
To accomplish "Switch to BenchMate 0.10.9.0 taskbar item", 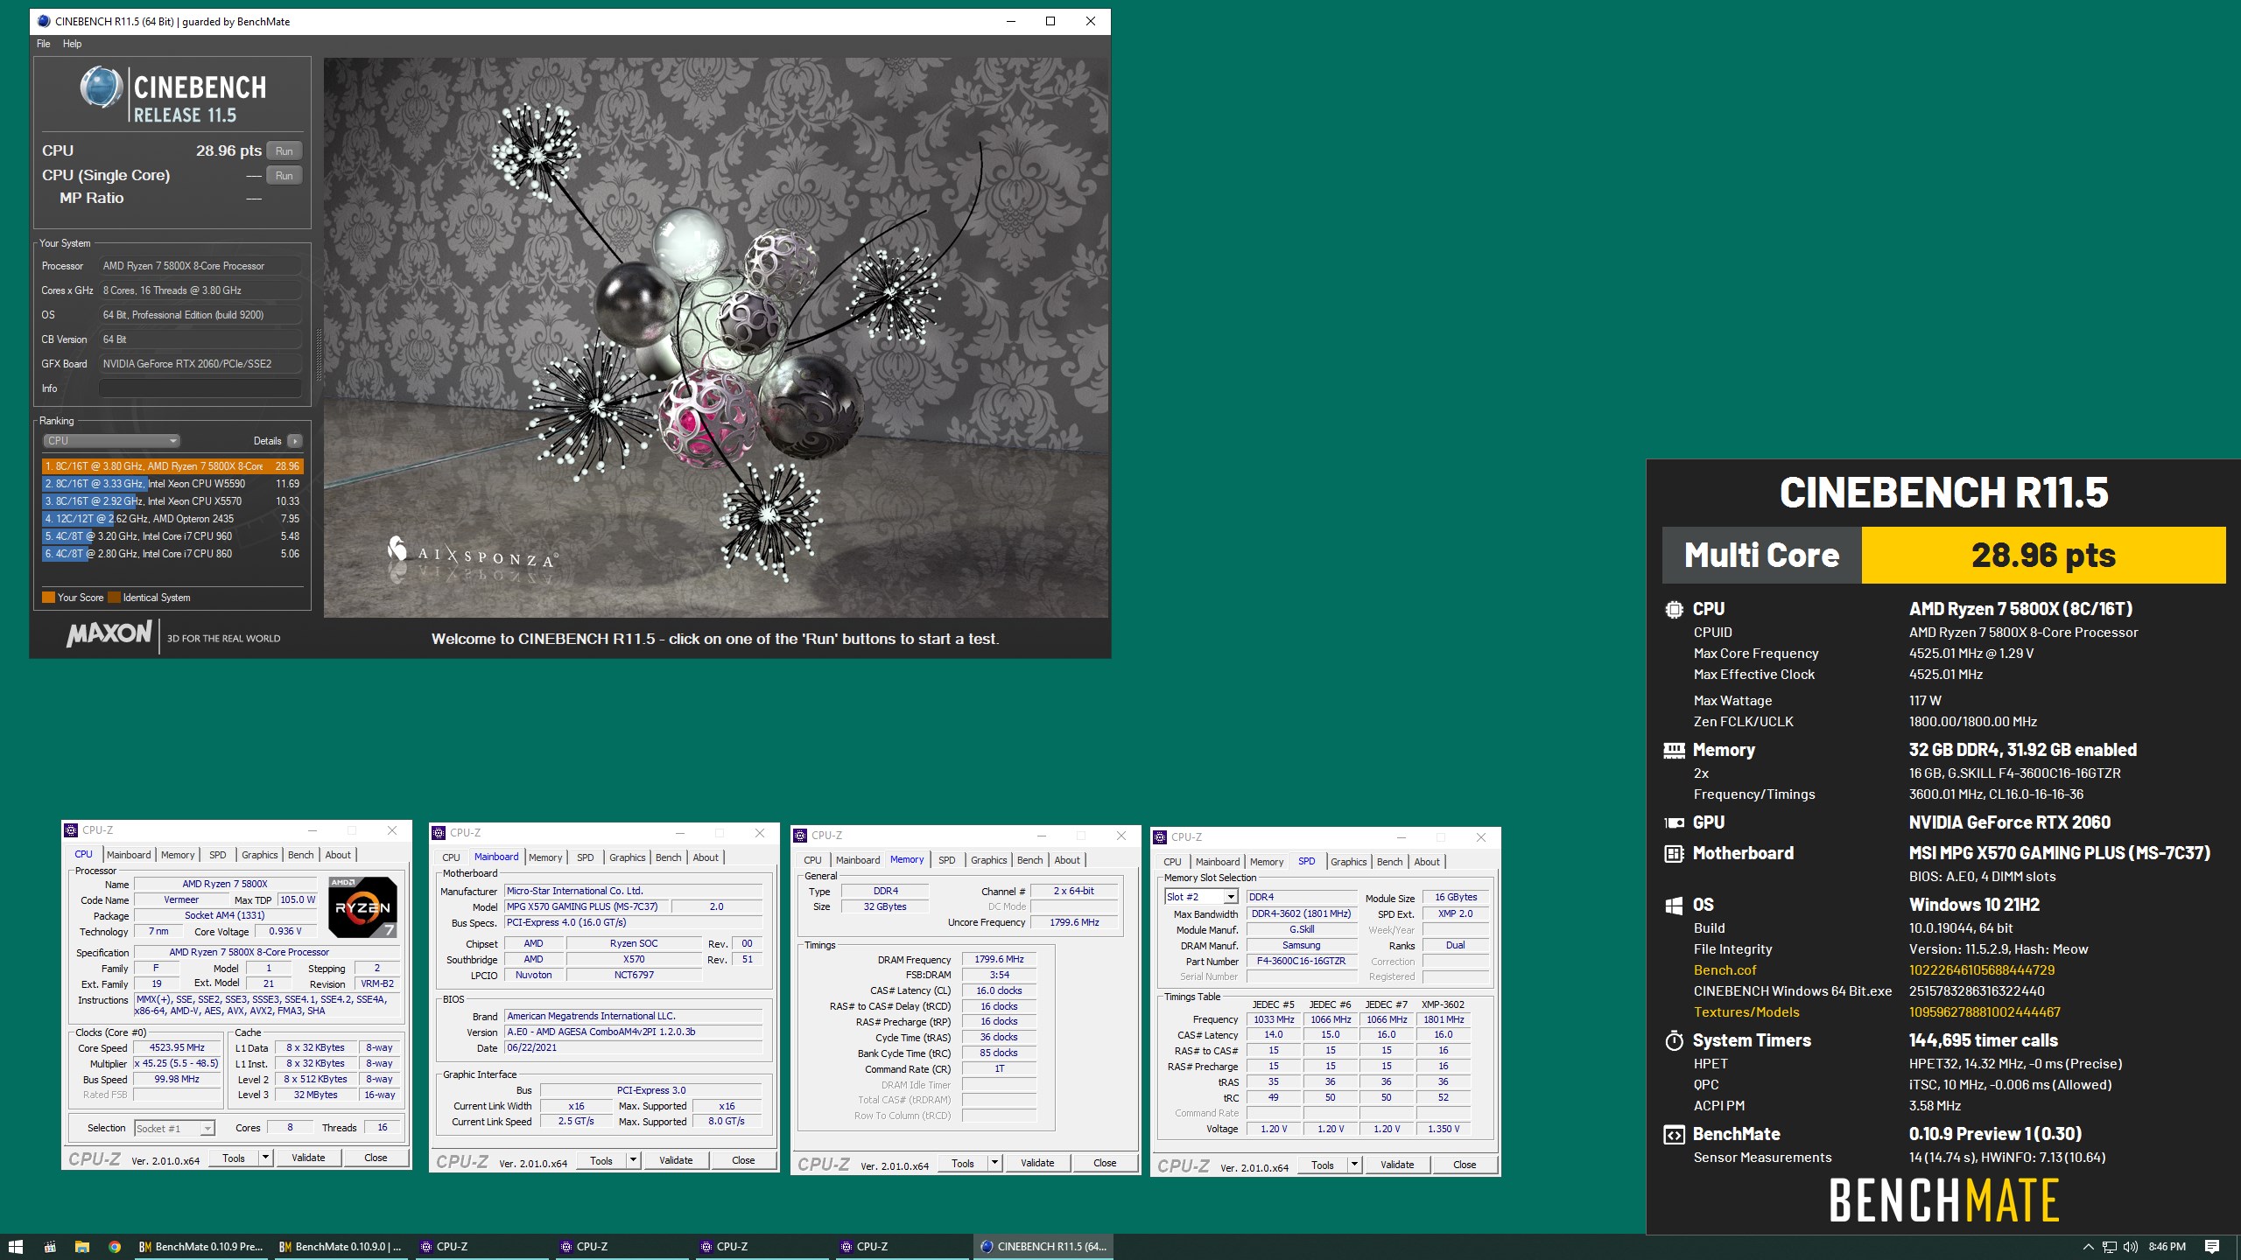I will (x=341, y=1247).
